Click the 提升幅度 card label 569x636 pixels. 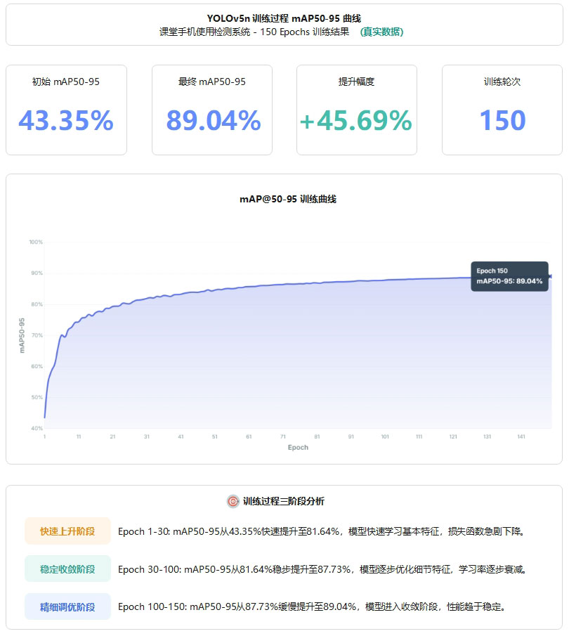(356, 82)
